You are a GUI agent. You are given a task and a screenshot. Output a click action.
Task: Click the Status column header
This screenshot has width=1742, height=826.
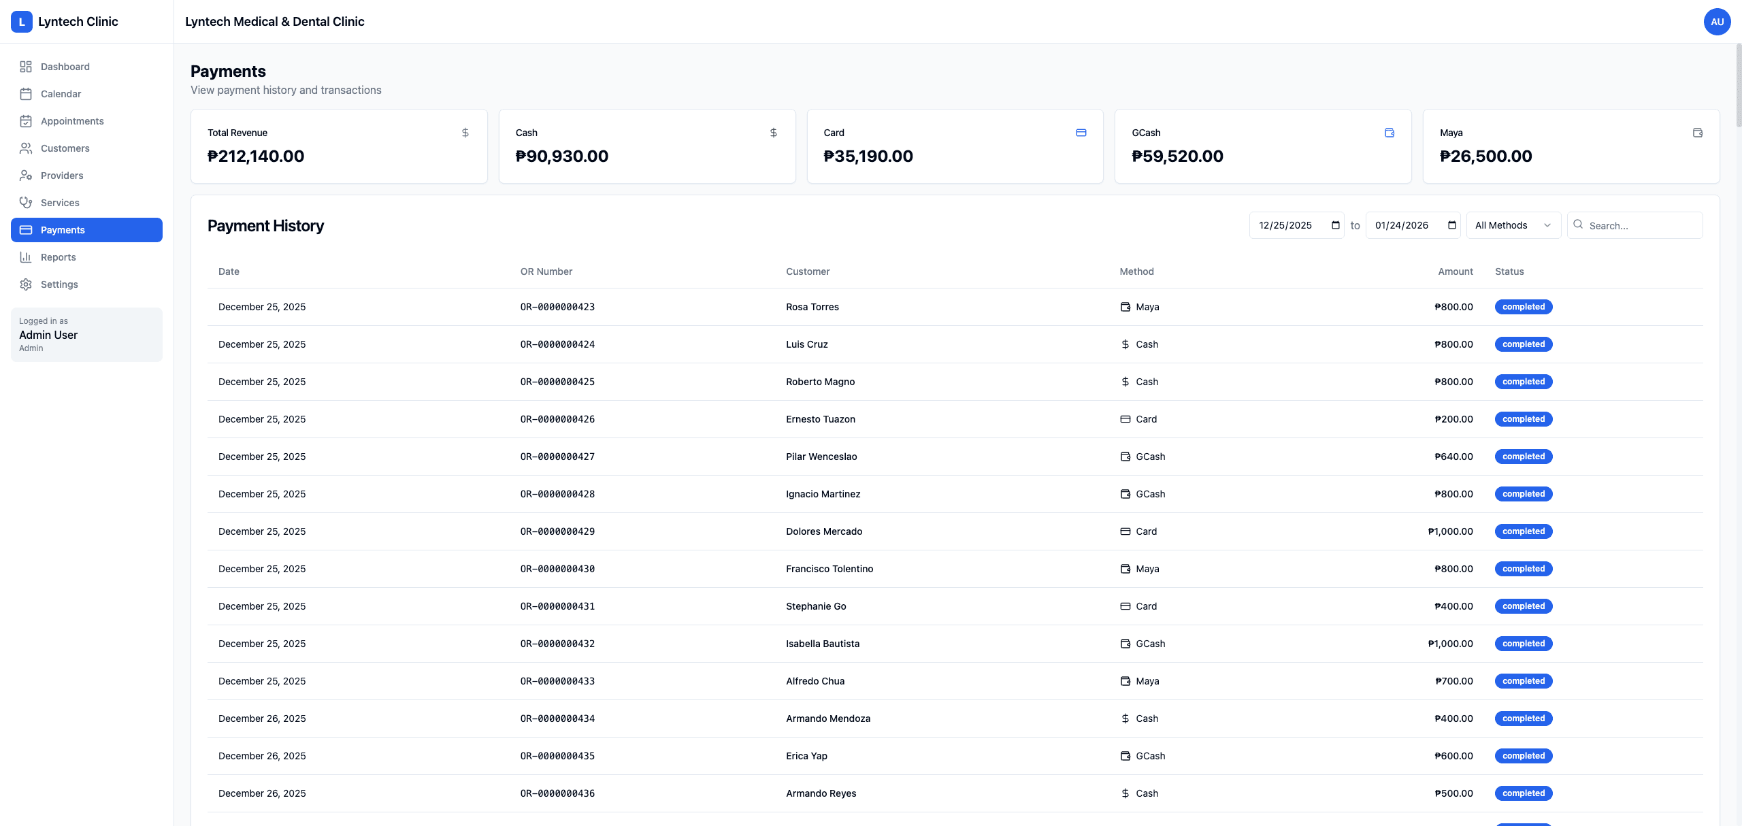[1509, 271]
